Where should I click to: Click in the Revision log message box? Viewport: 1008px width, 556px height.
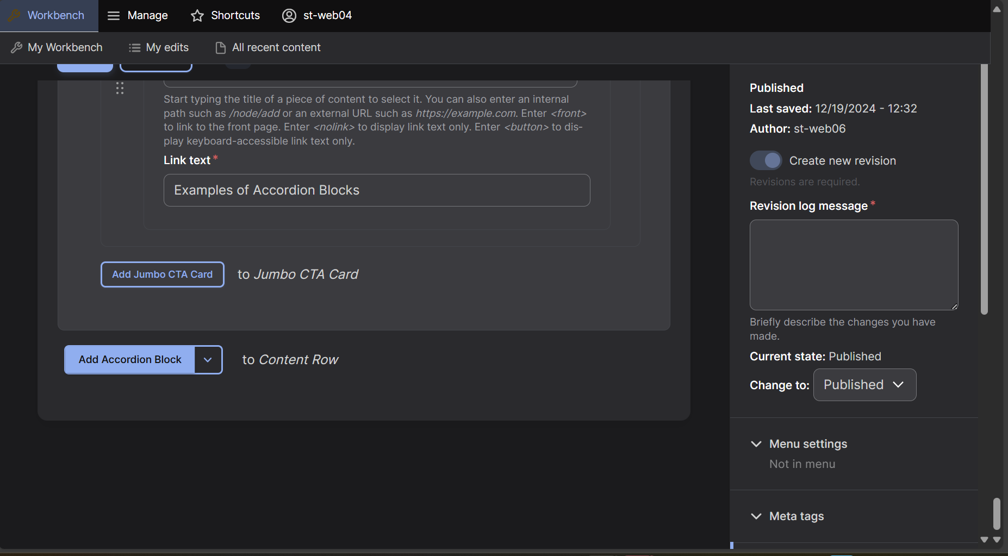pyautogui.click(x=854, y=265)
